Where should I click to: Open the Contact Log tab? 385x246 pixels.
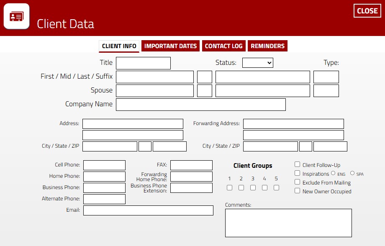[224, 46]
